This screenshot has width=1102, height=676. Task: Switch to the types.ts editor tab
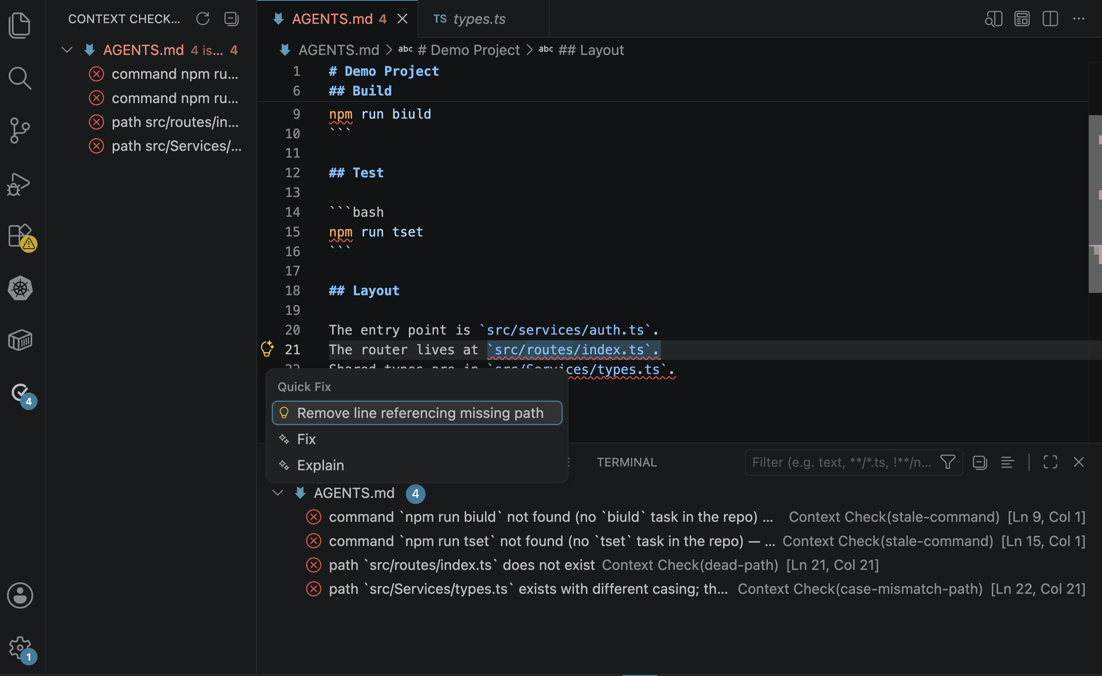[x=483, y=19]
